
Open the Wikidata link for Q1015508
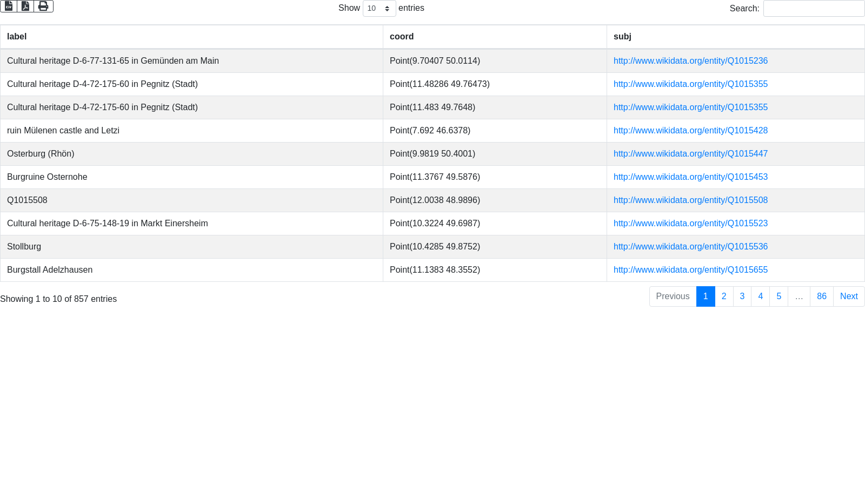(x=690, y=200)
